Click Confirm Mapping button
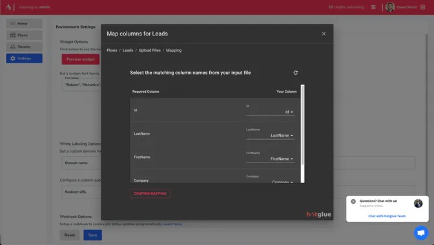This screenshot has height=245, width=434. coord(150,193)
